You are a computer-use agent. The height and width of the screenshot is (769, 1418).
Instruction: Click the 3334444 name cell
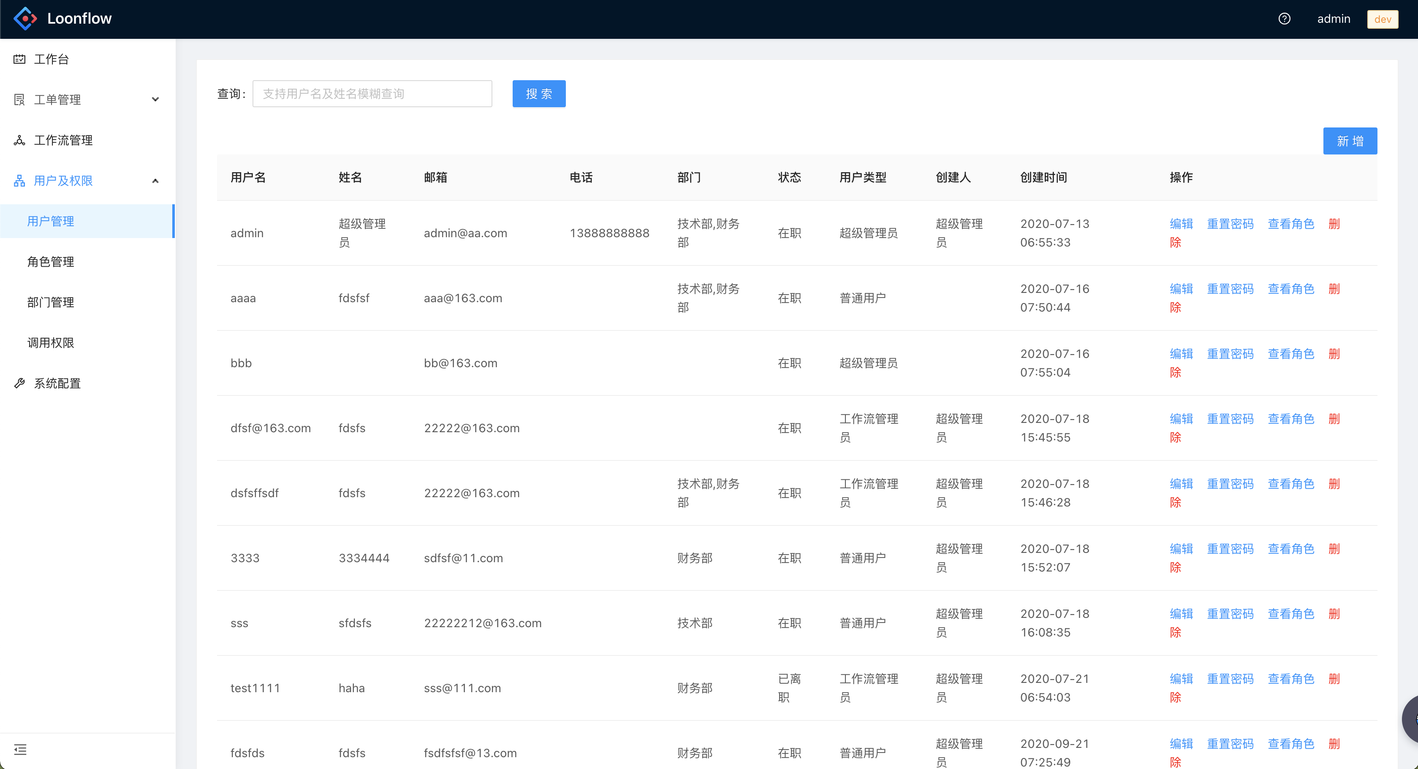click(x=364, y=558)
